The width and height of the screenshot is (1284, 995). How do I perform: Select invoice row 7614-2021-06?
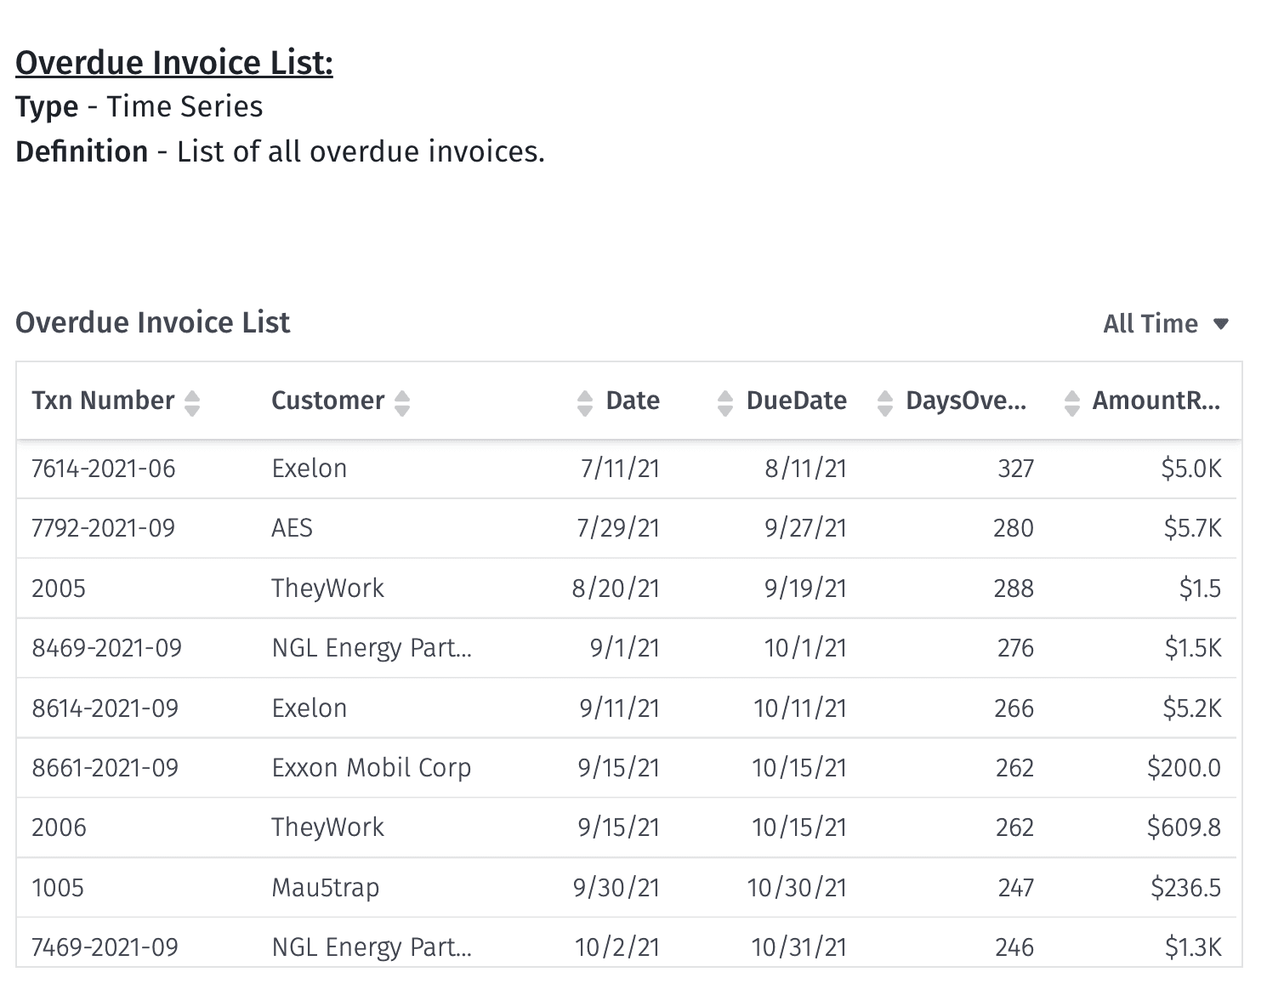pyautogui.click(x=103, y=469)
